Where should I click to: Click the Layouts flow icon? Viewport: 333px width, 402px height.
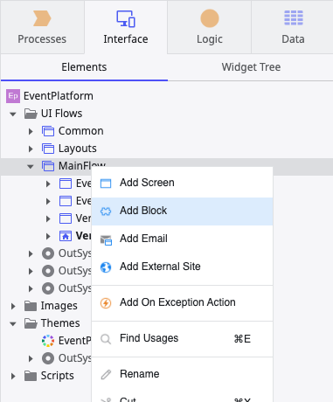point(48,149)
